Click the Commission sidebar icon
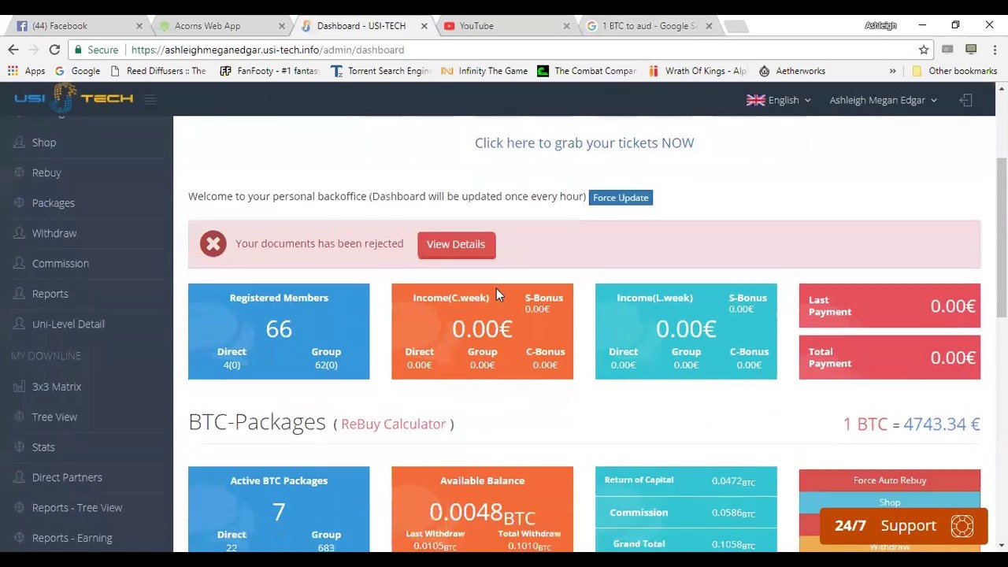This screenshot has width=1008, height=567. click(18, 264)
